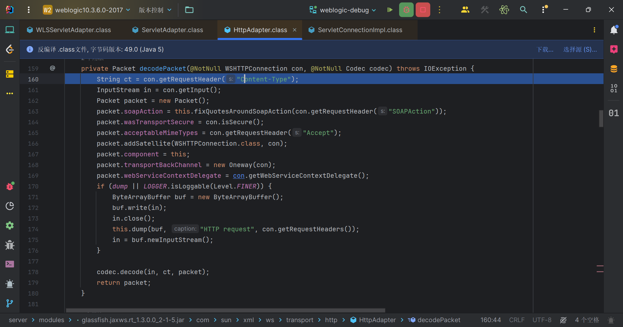Click the underlined con reference on line 169
This screenshot has width=623, height=327.
pyautogui.click(x=238, y=176)
